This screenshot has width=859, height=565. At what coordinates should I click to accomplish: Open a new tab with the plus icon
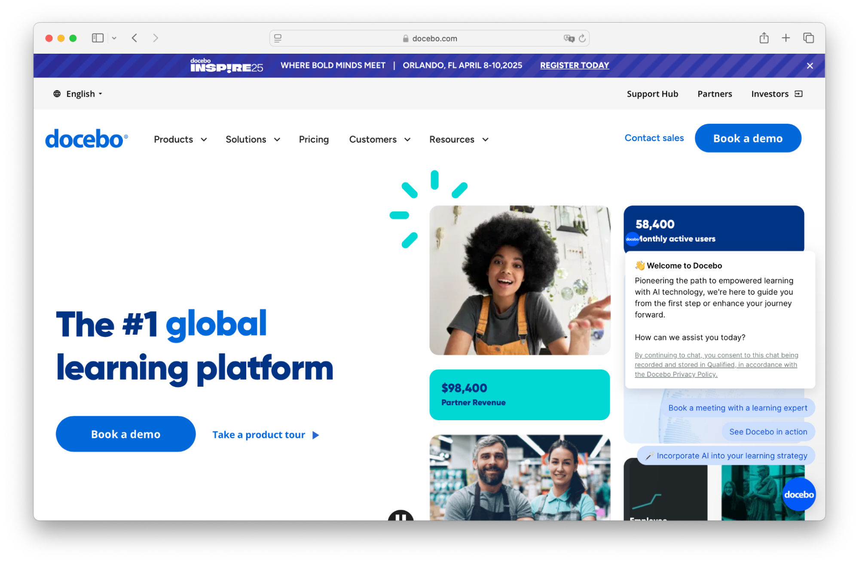click(786, 38)
